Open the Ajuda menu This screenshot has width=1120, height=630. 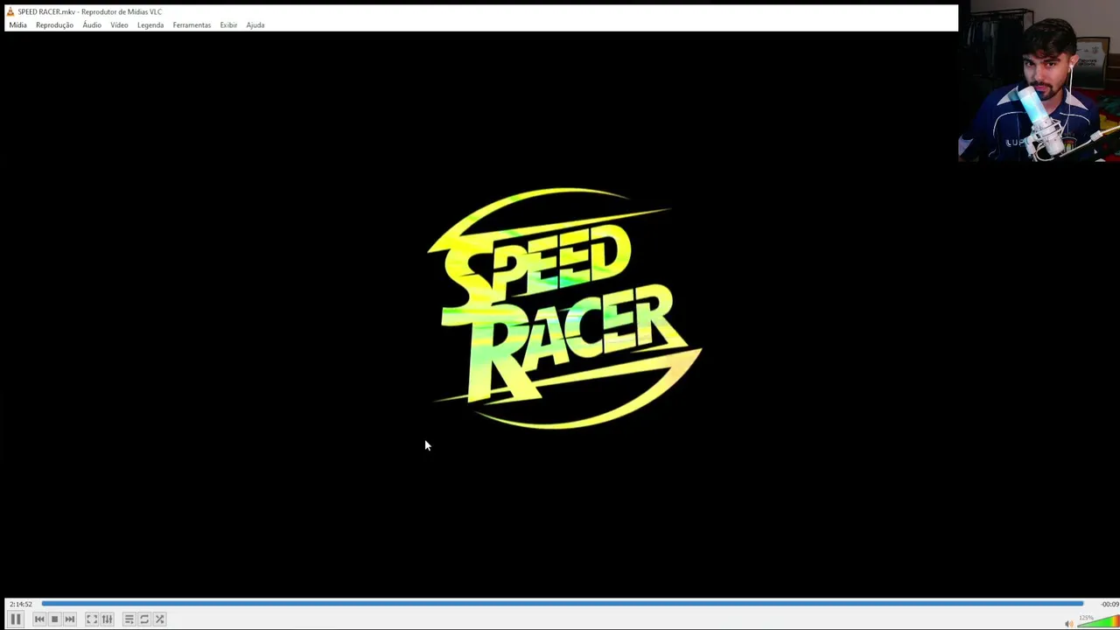pos(255,25)
